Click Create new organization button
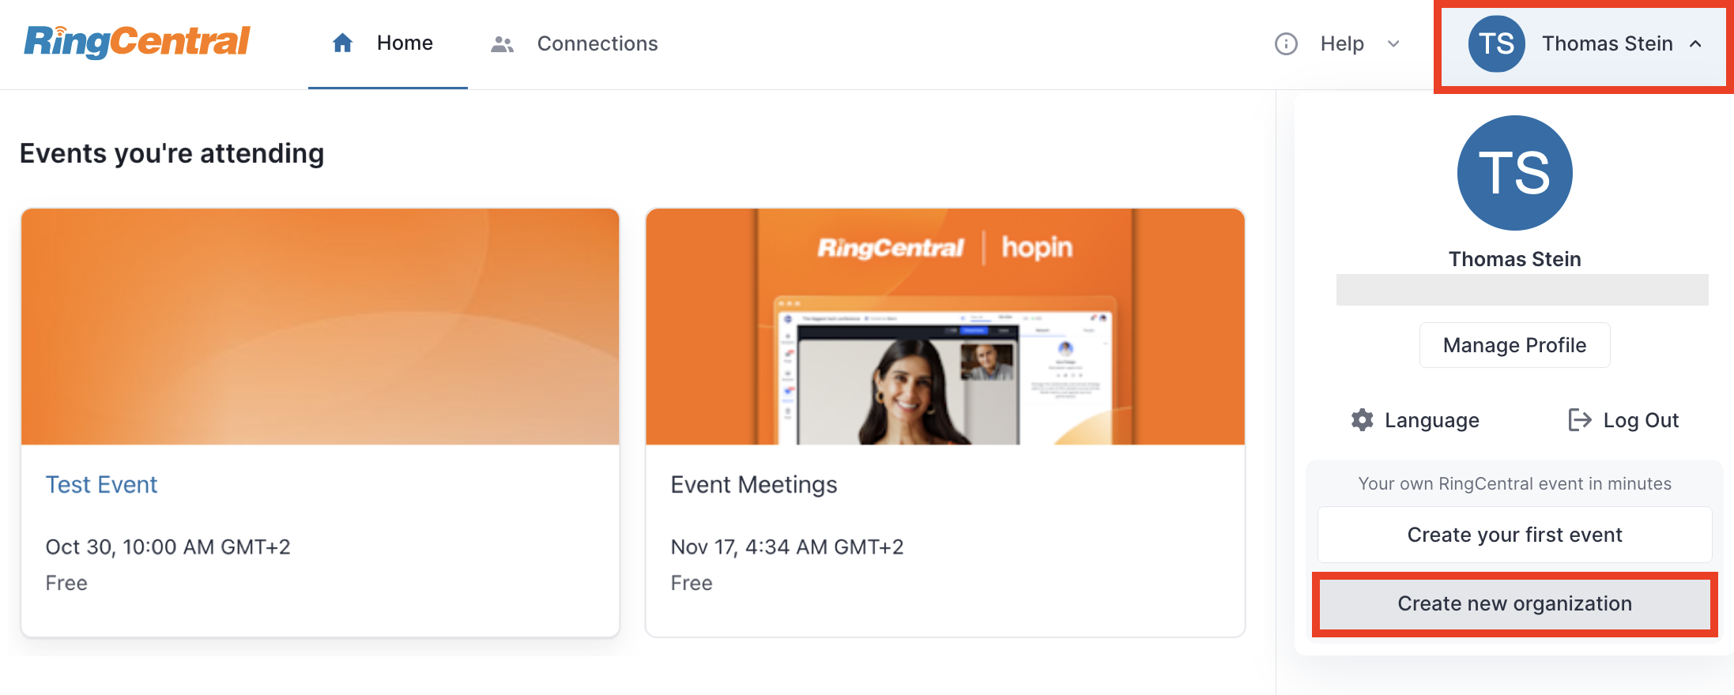The height and width of the screenshot is (695, 1734). pyautogui.click(x=1514, y=603)
